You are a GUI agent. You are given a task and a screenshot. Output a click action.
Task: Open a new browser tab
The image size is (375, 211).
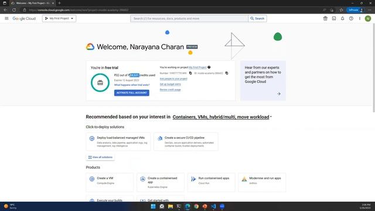pyautogui.click(x=59, y=3)
